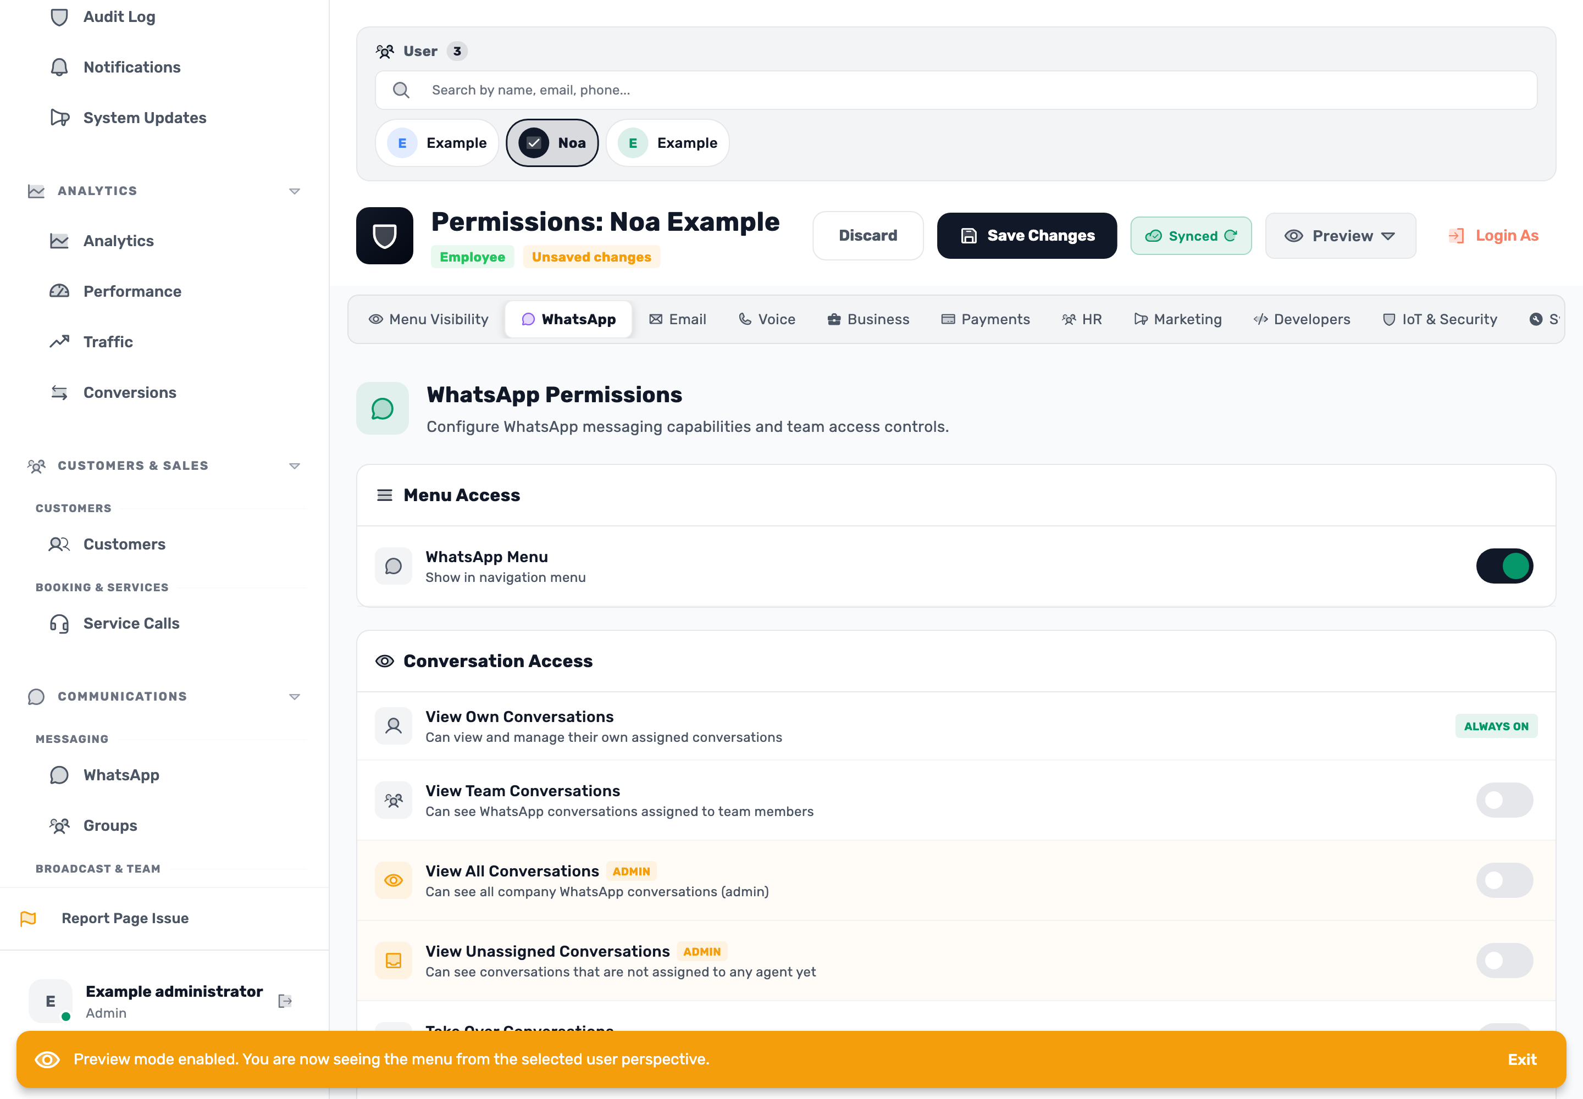Click the eye icon in preview banner
Image resolution: width=1583 pixels, height=1099 pixels.
click(x=47, y=1059)
